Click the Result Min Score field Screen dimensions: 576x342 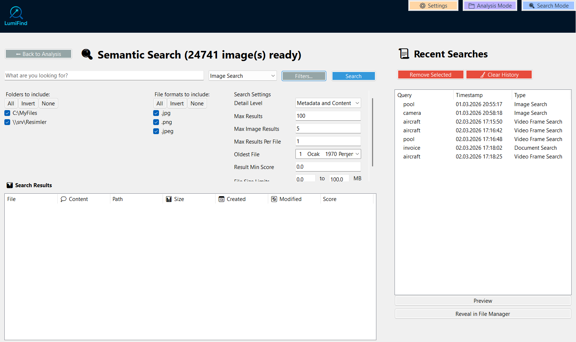click(x=328, y=167)
